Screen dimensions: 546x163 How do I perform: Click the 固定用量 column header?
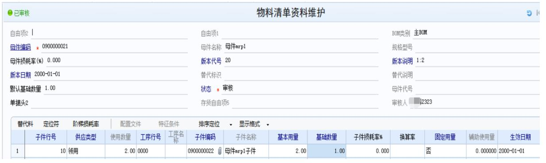tap(445, 137)
